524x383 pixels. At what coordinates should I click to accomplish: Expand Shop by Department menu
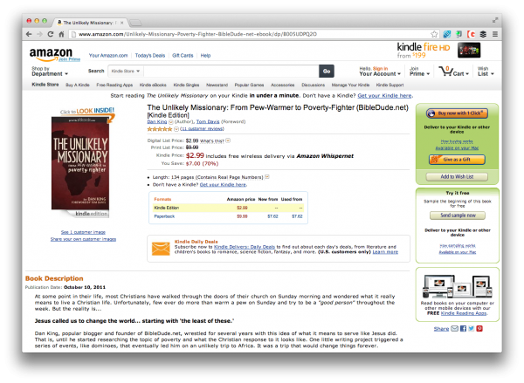coord(50,72)
